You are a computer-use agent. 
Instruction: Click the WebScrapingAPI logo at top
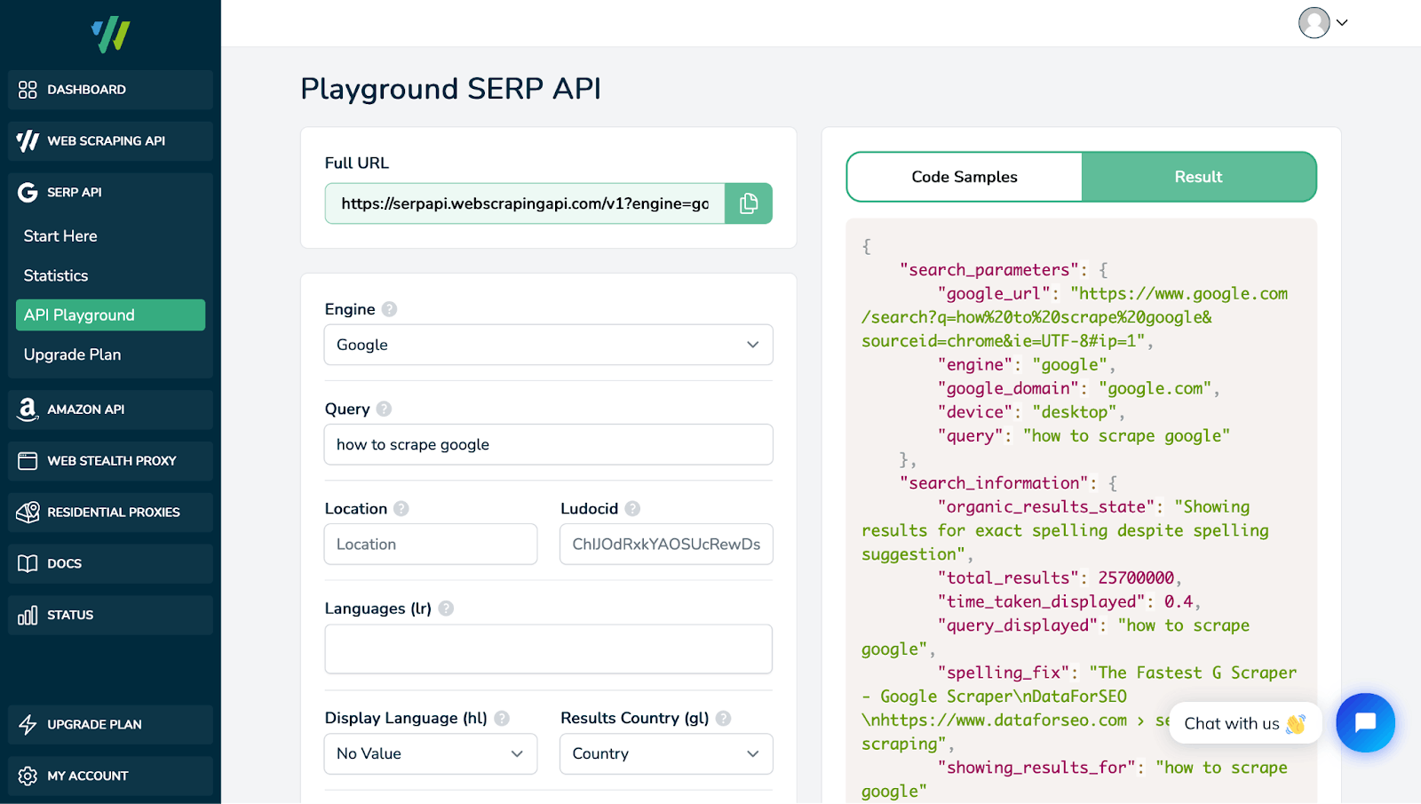point(110,35)
